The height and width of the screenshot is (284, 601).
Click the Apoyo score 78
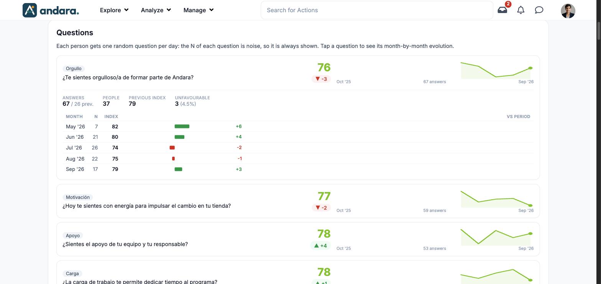pos(324,234)
